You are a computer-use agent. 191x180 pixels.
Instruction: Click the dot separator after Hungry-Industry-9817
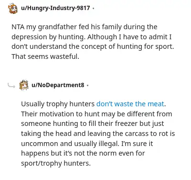point(93,8)
